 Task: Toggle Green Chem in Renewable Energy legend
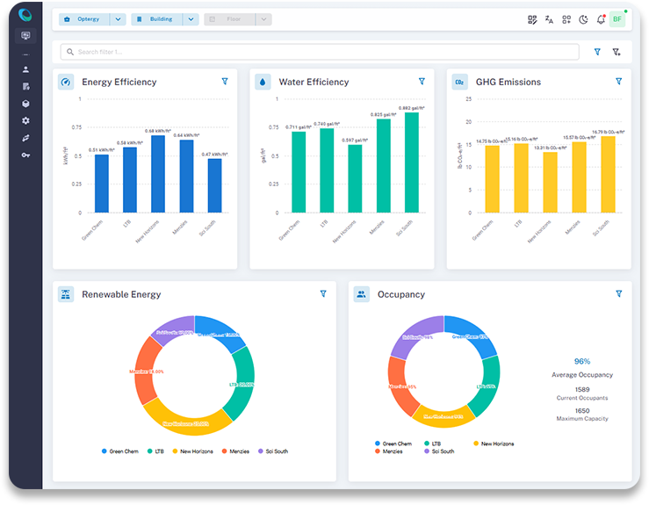[119, 451]
